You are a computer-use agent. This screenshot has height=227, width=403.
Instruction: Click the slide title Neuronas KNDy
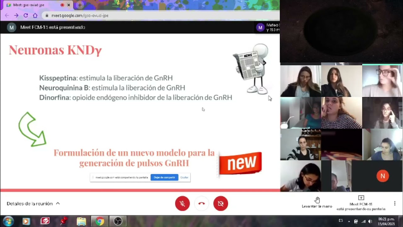(55, 50)
